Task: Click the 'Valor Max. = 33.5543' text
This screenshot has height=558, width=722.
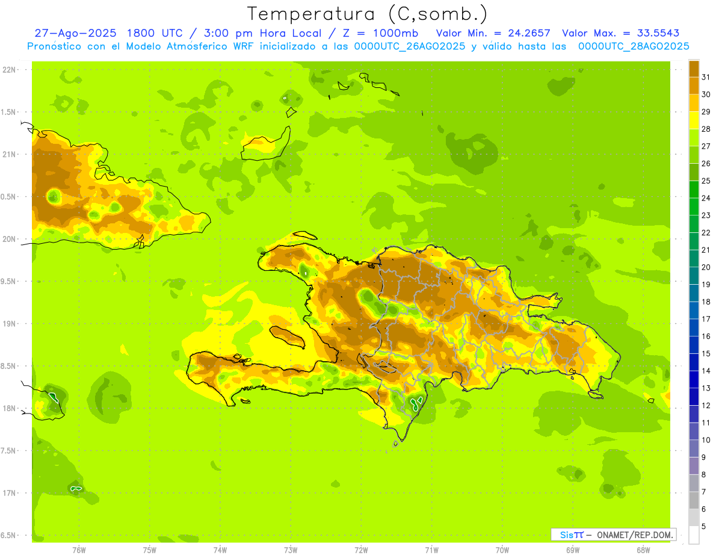Action: [x=621, y=33]
